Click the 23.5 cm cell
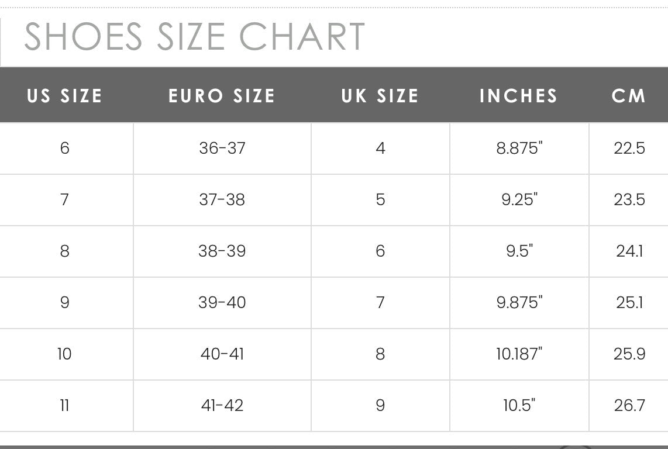 coord(629,199)
